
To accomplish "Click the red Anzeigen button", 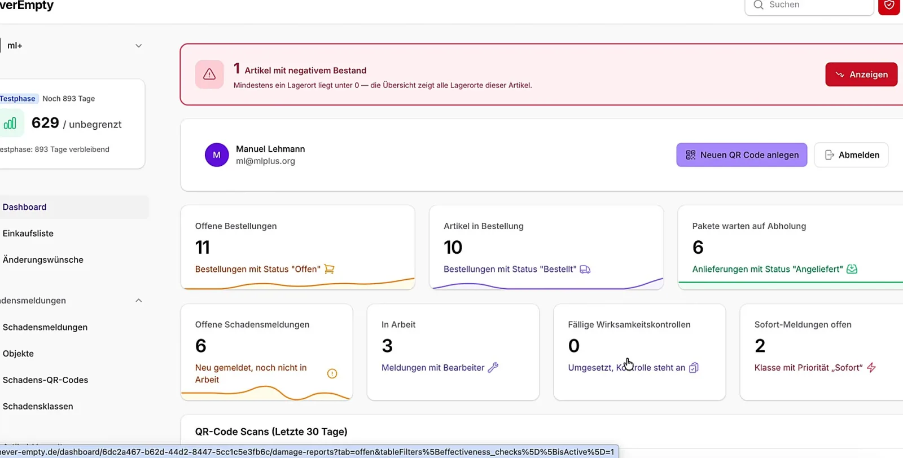I will coord(861,74).
